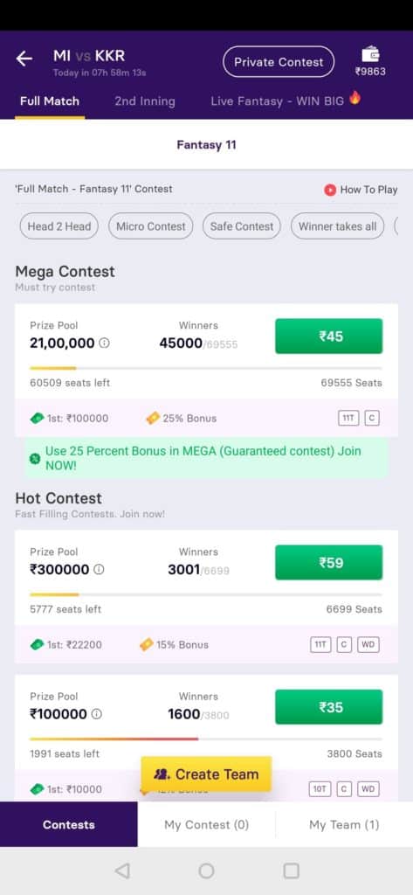Viewport: 413px width, 895px height.
Task: Tap Android home circle navigation button
Action: 206,871
